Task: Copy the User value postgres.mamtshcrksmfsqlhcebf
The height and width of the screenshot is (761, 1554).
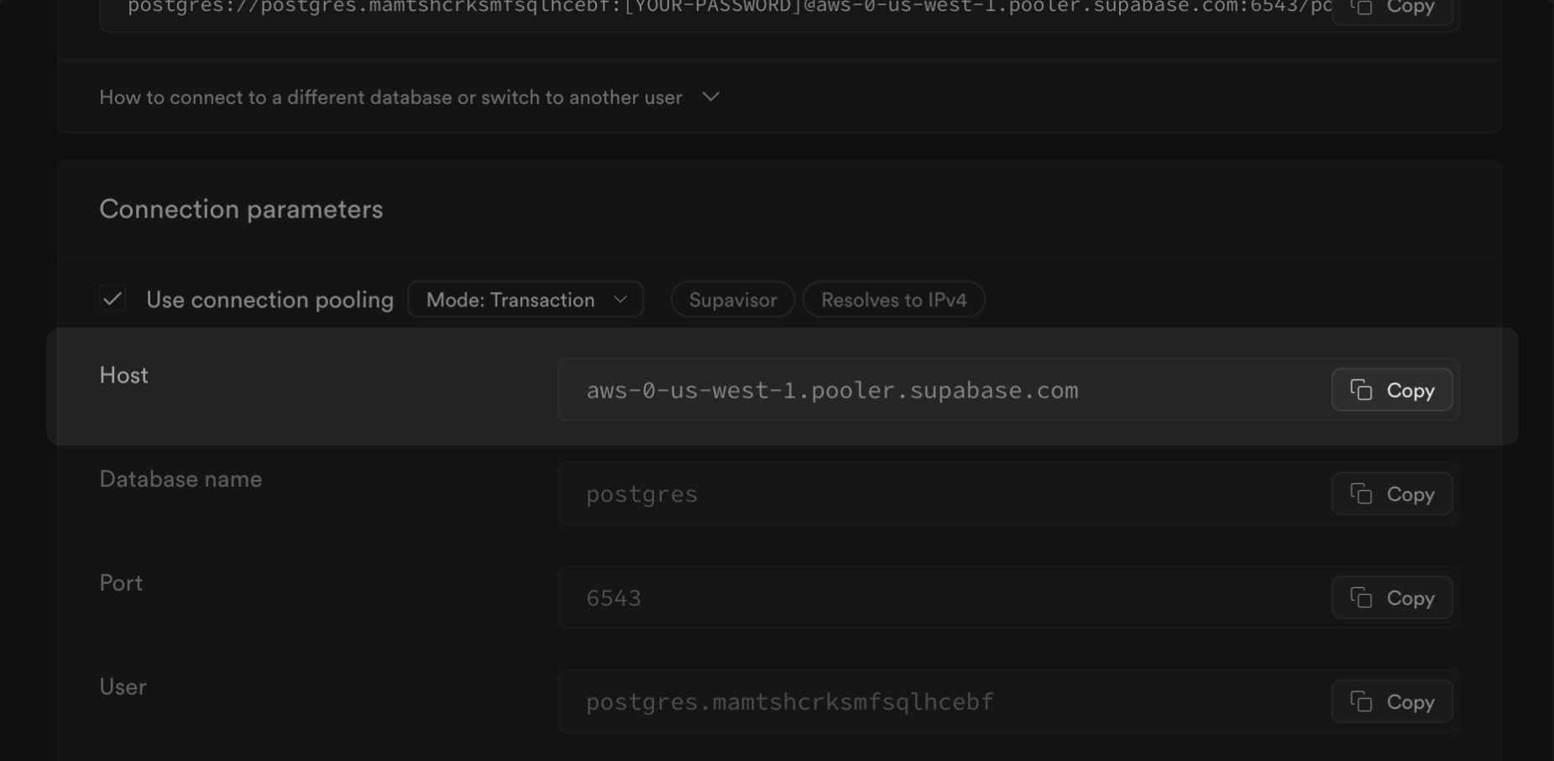Action: (x=1391, y=702)
